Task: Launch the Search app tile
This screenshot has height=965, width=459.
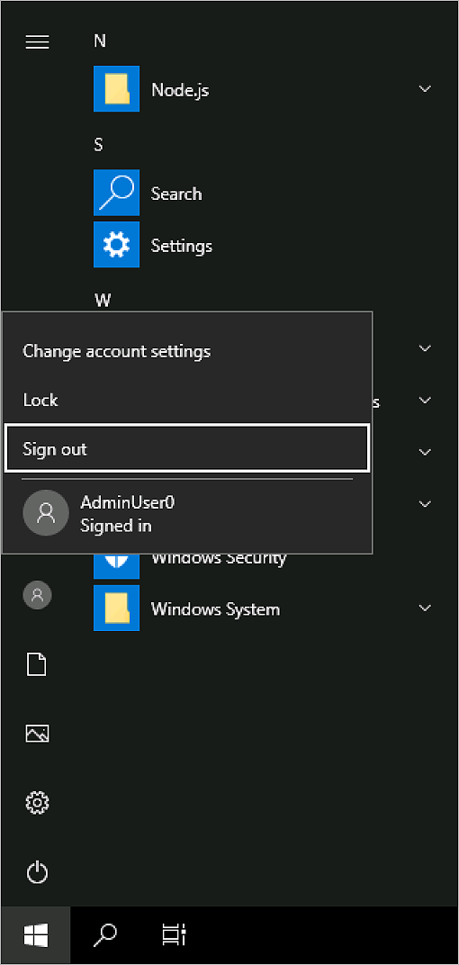Action: [x=116, y=193]
